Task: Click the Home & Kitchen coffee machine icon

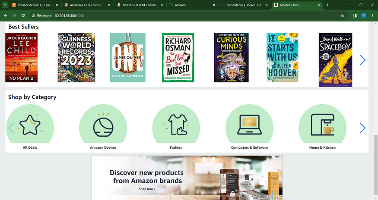Action: pos(323,125)
